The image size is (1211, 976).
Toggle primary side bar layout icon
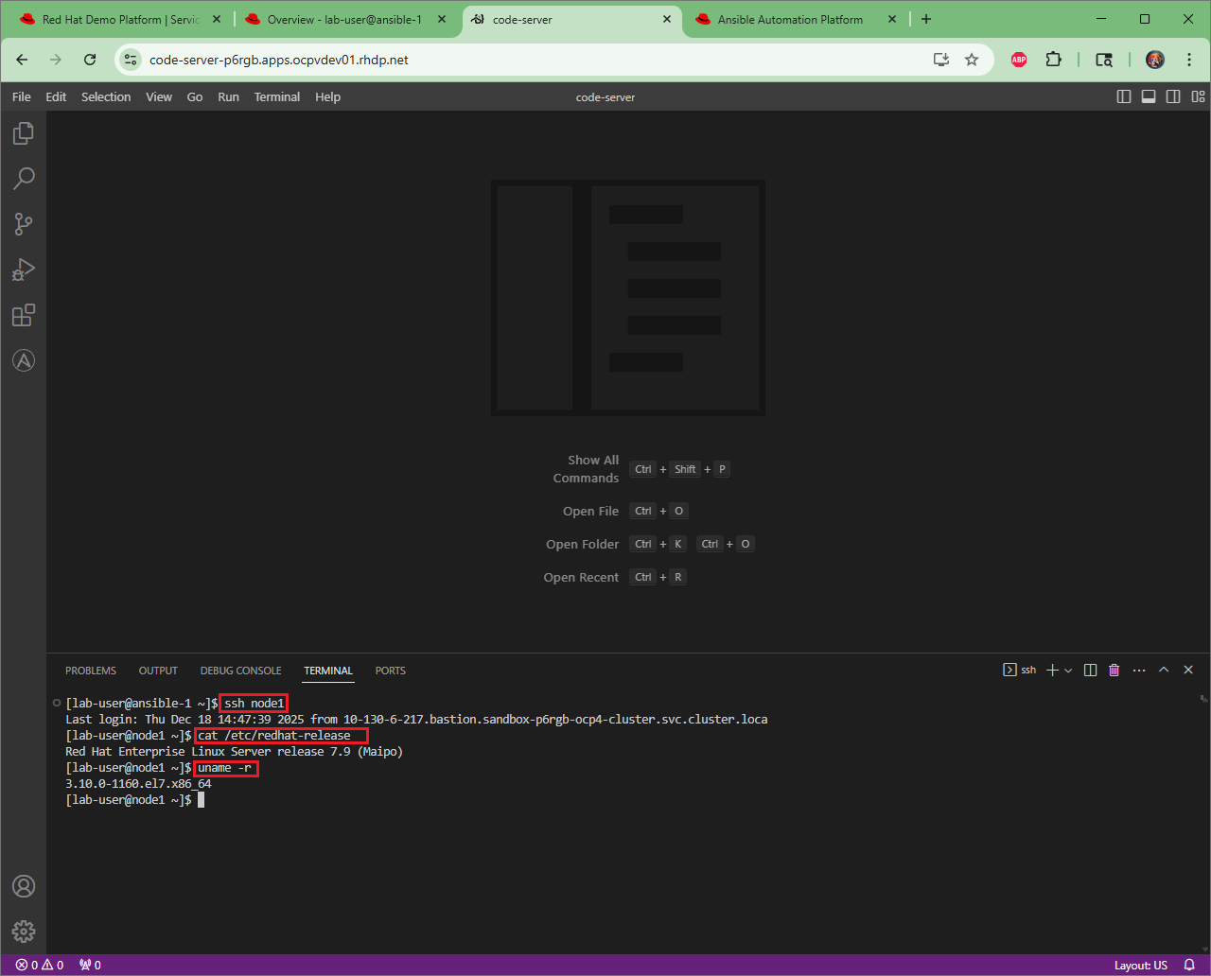pyautogui.click(x=1124, y=96)
